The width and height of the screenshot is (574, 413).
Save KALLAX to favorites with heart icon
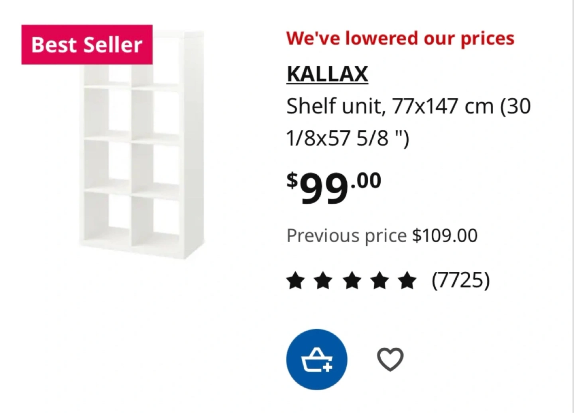coord(390,359)
